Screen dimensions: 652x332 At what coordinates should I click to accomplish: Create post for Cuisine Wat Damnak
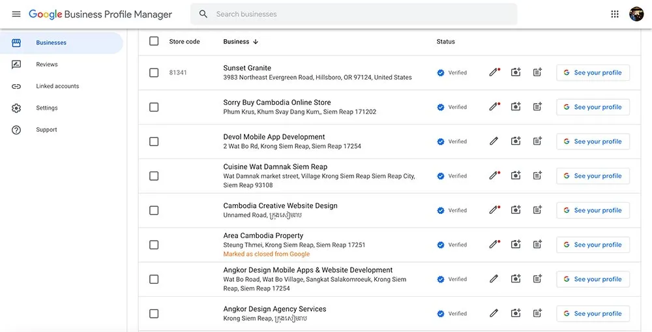[x=537, y=176]
